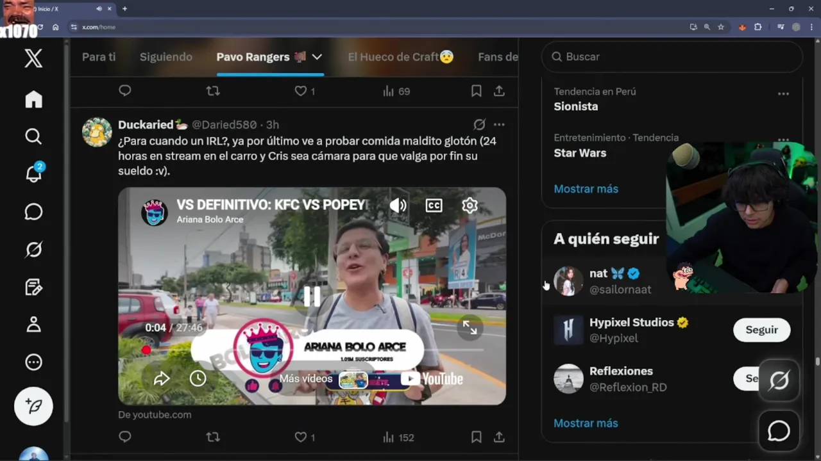821x461 pixels.
Task: Open browser extensions puzzle icon
Action: coord(758,27)
